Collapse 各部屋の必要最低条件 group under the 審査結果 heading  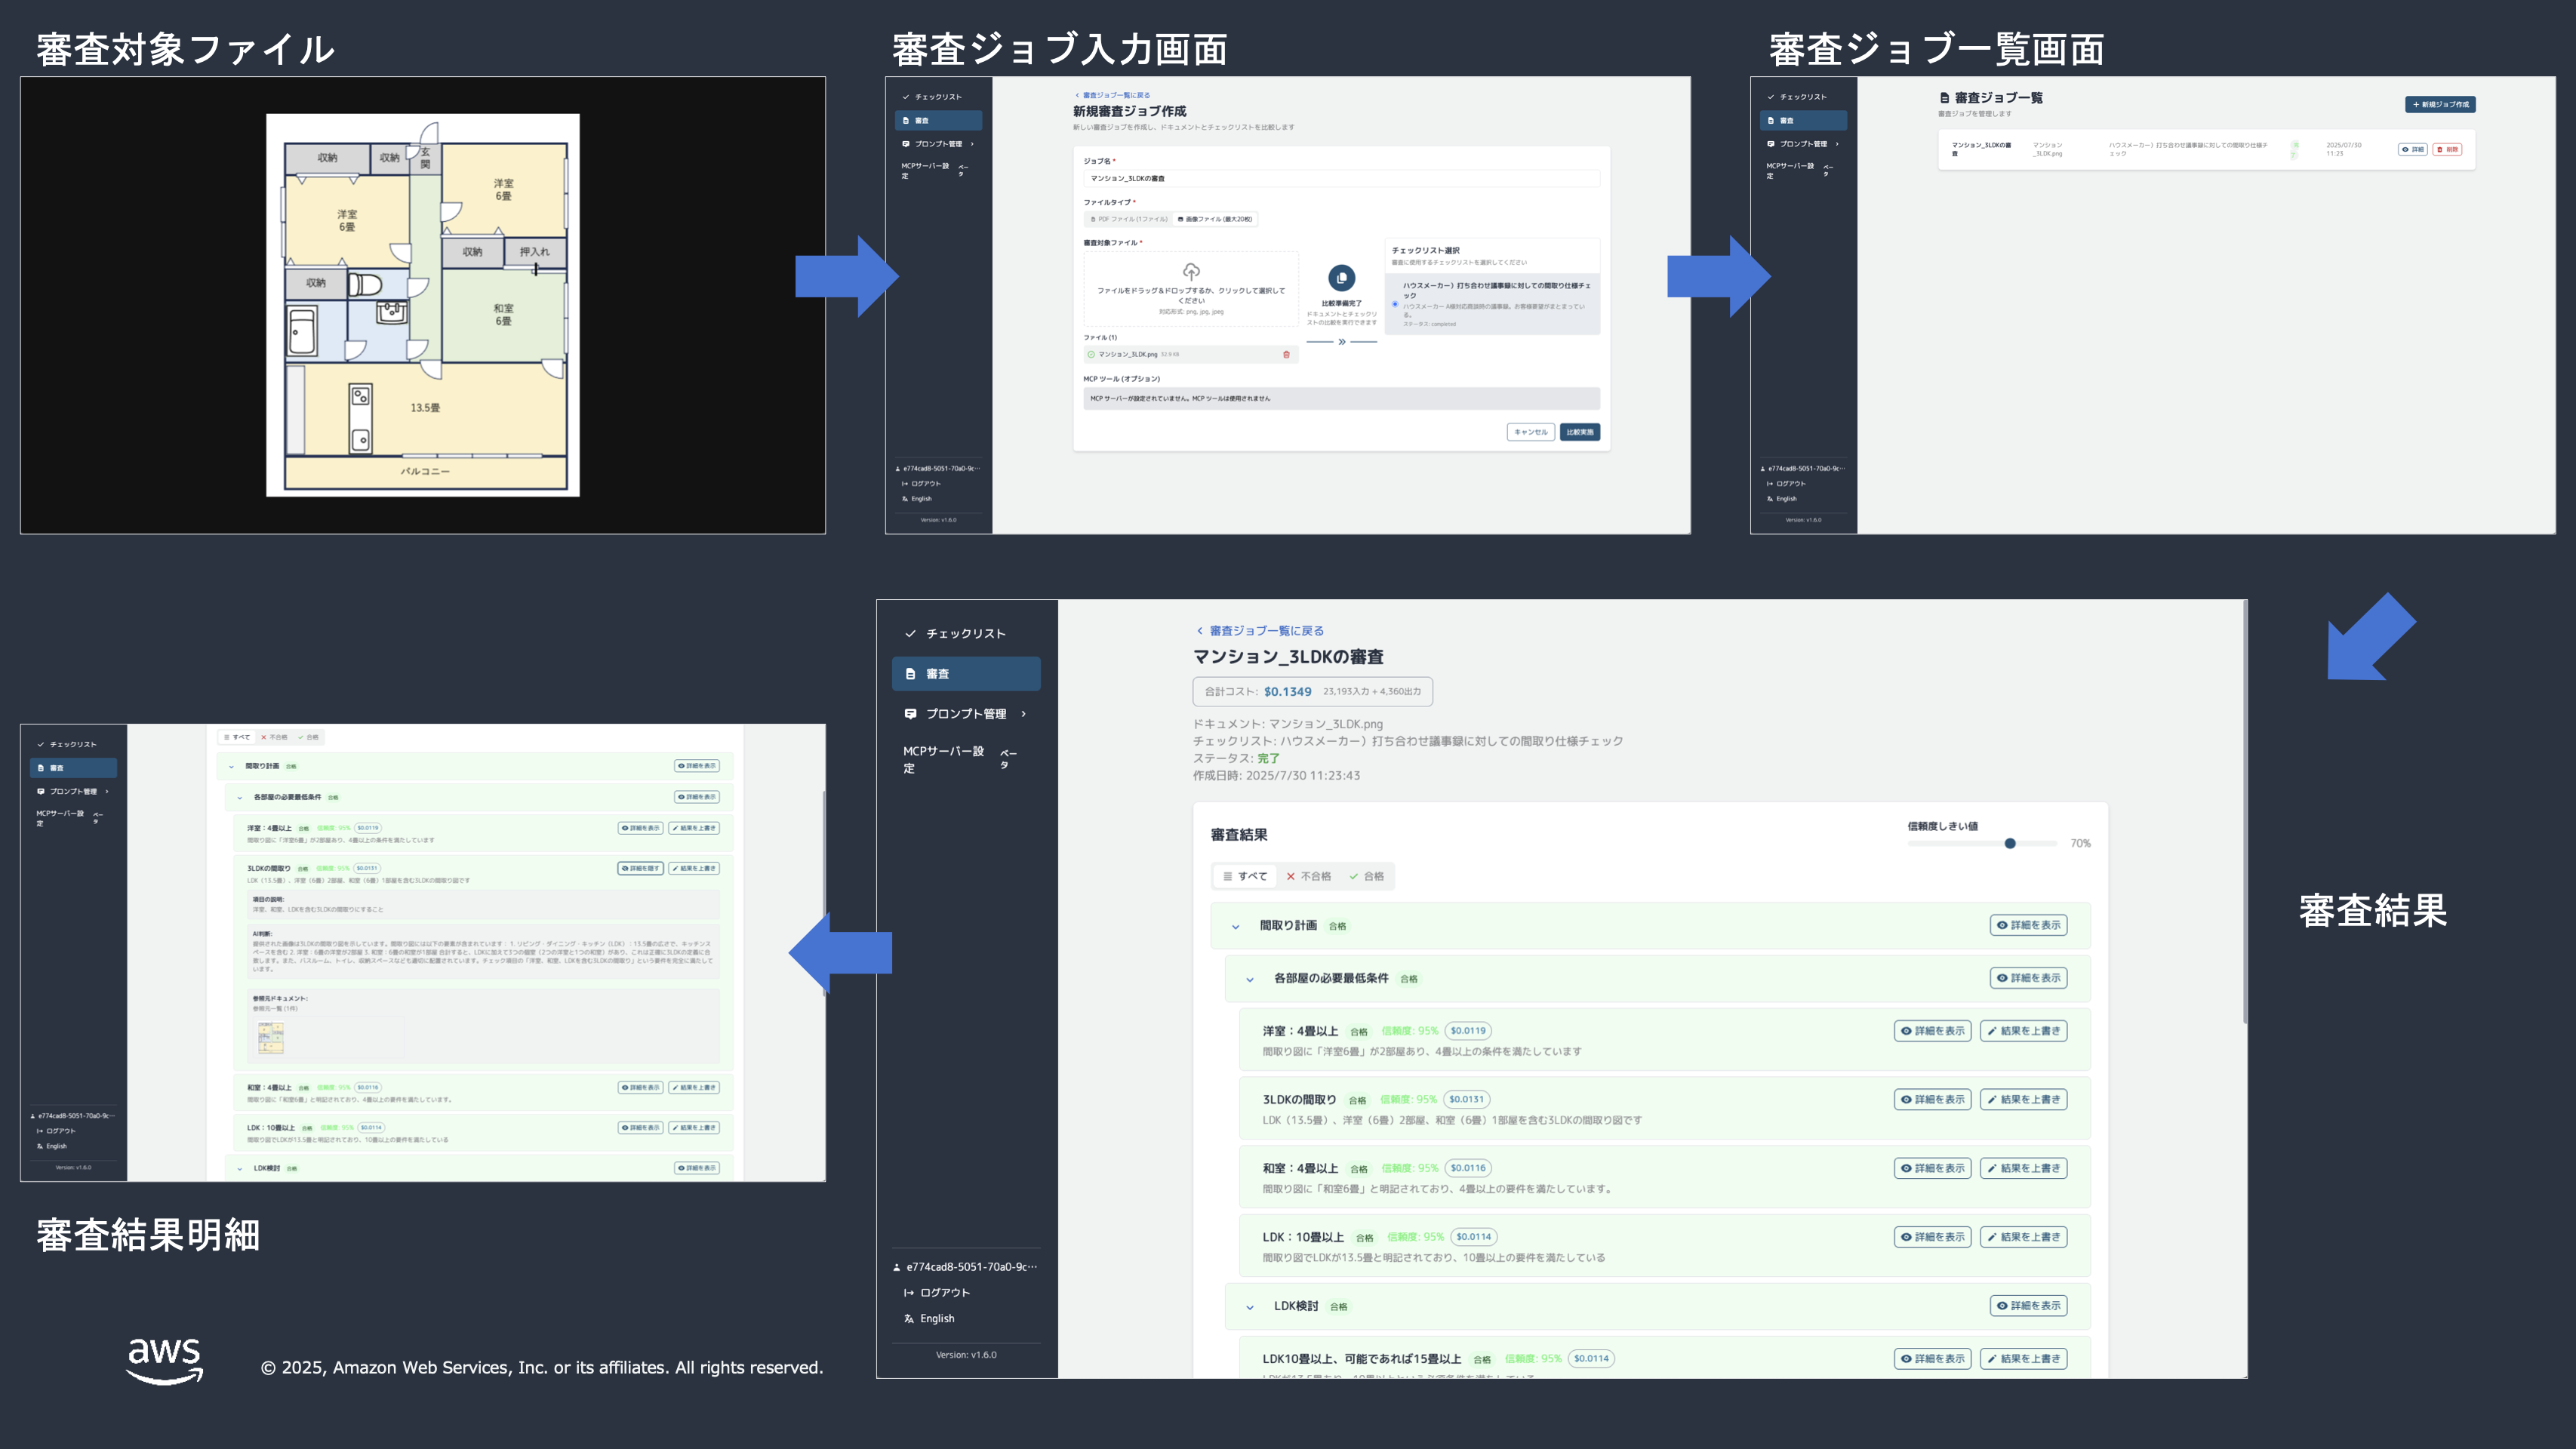1250,979
